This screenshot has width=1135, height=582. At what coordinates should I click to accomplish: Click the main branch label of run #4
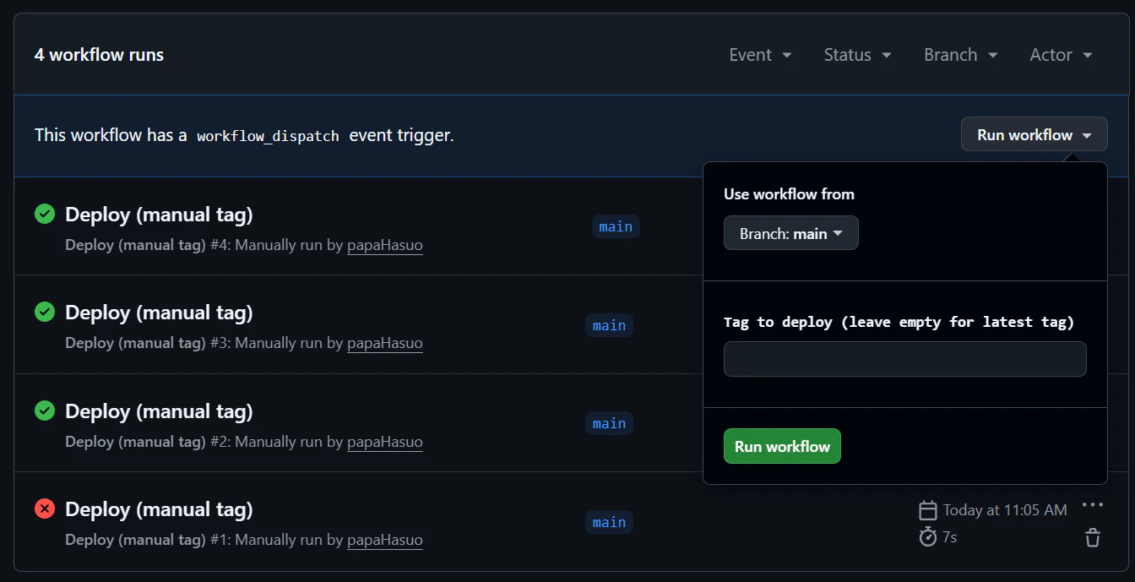pyautogui.click(x=616, y=226)
